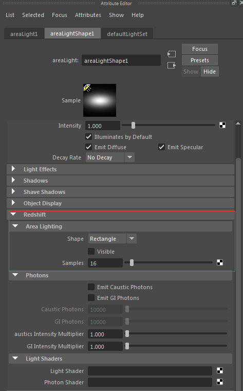The height and width of the screenshot is (391, 243).
Task: Enable the Visible checkbox under Area Lighting
Action: 91,251
